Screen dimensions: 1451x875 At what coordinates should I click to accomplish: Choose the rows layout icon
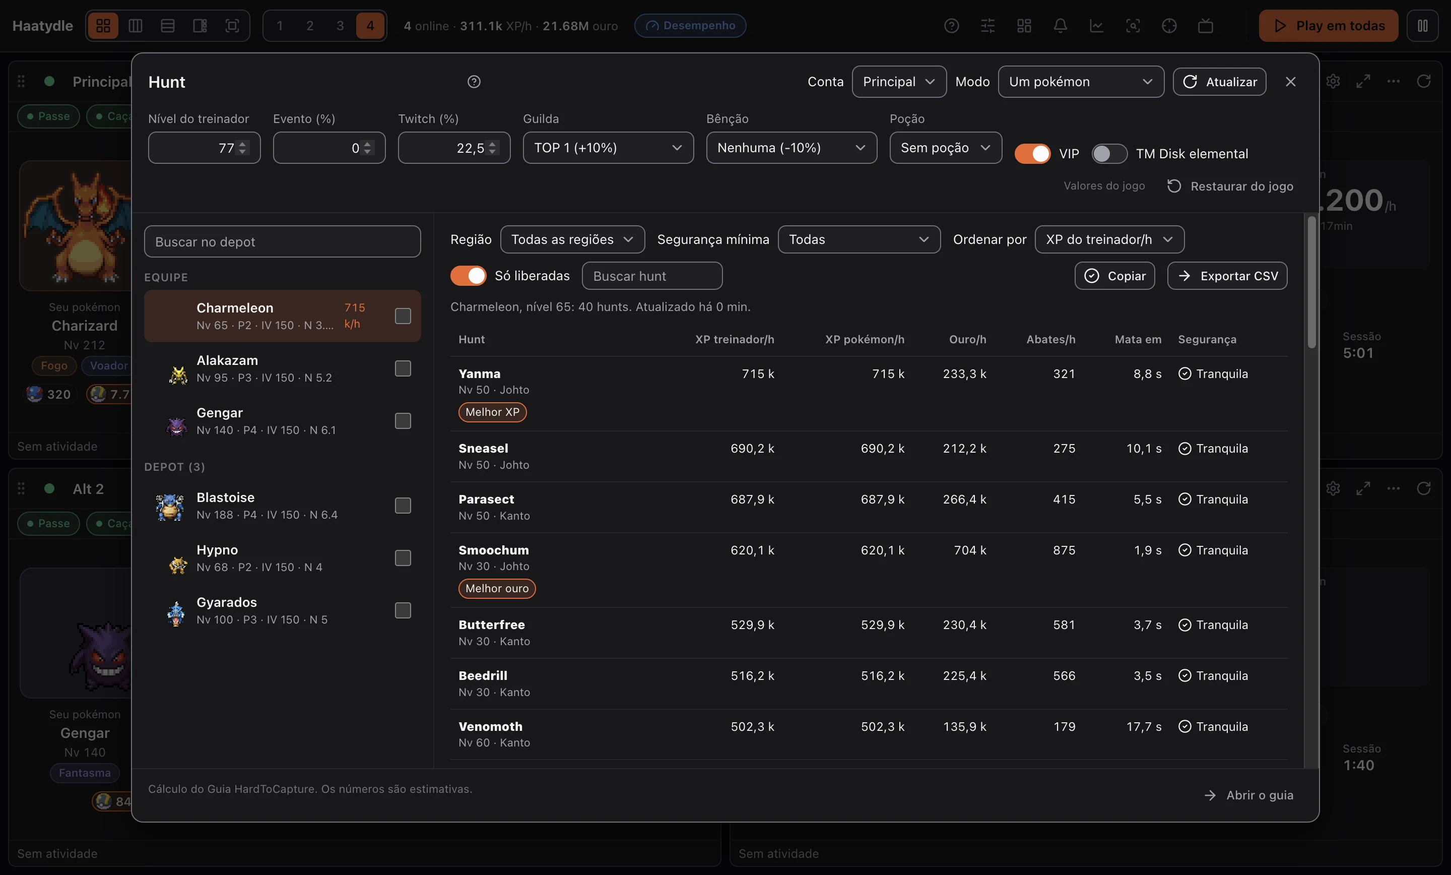point(167,25)
